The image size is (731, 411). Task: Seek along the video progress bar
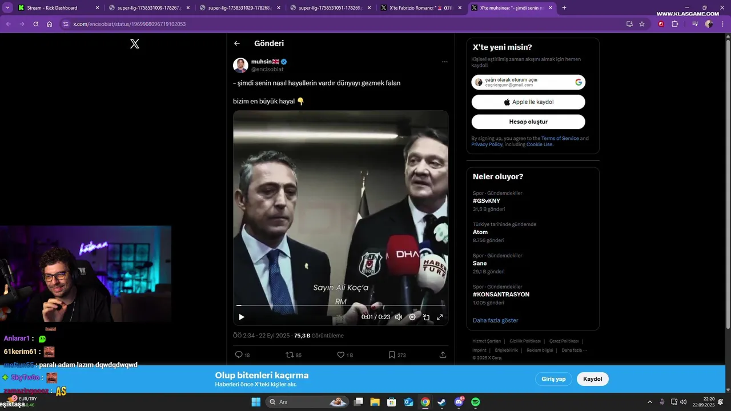pos(340,306)
